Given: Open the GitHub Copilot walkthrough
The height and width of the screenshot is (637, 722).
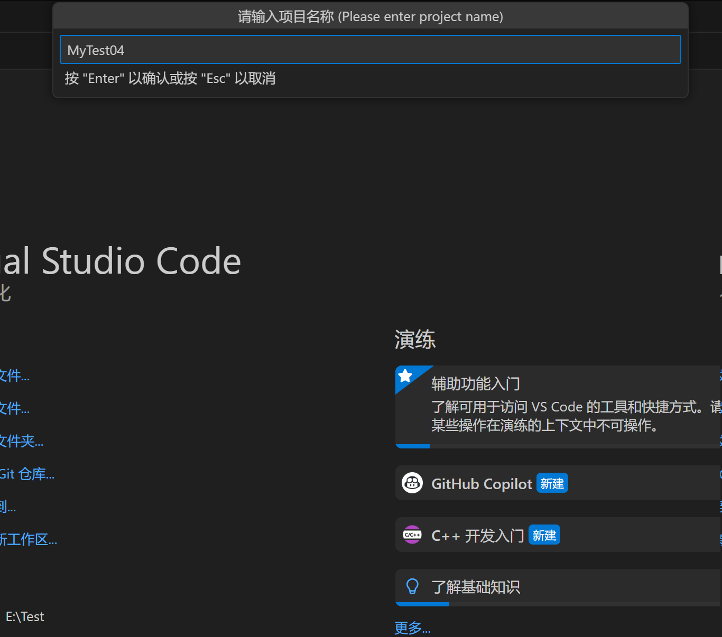Looking at the screenshot, I should pyautogui.click(x=558, y=483).
